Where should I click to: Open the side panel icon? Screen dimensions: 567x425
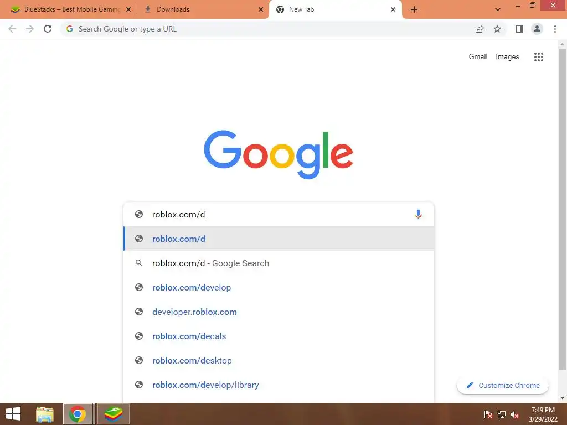coord(519,29)
